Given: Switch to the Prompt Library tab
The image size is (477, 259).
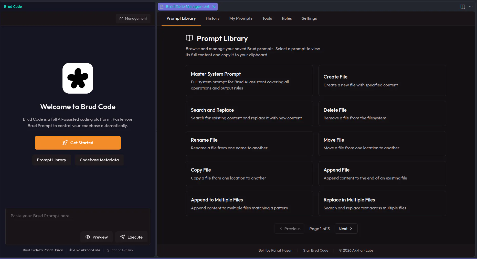Looking at the screenshot, I should pos(181,18).
